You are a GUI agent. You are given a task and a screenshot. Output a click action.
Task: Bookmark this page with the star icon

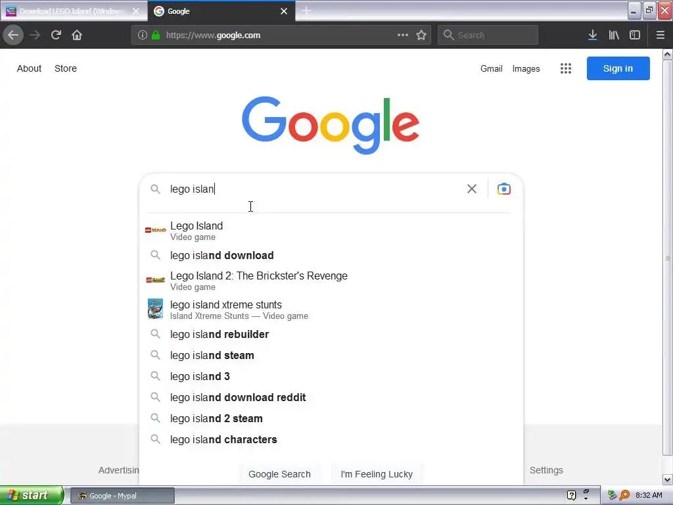click(421, 35)
